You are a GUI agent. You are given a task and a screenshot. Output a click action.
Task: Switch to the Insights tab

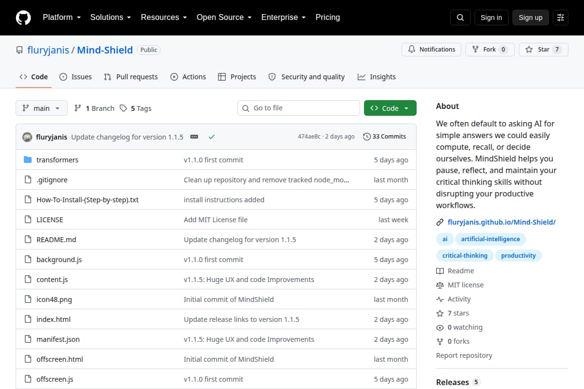[377, 77]
